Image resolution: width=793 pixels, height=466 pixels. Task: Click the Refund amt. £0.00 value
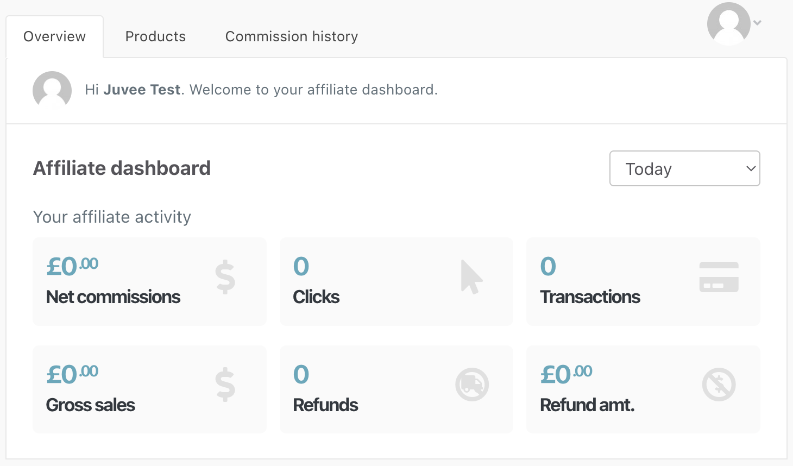coord(566,375)
